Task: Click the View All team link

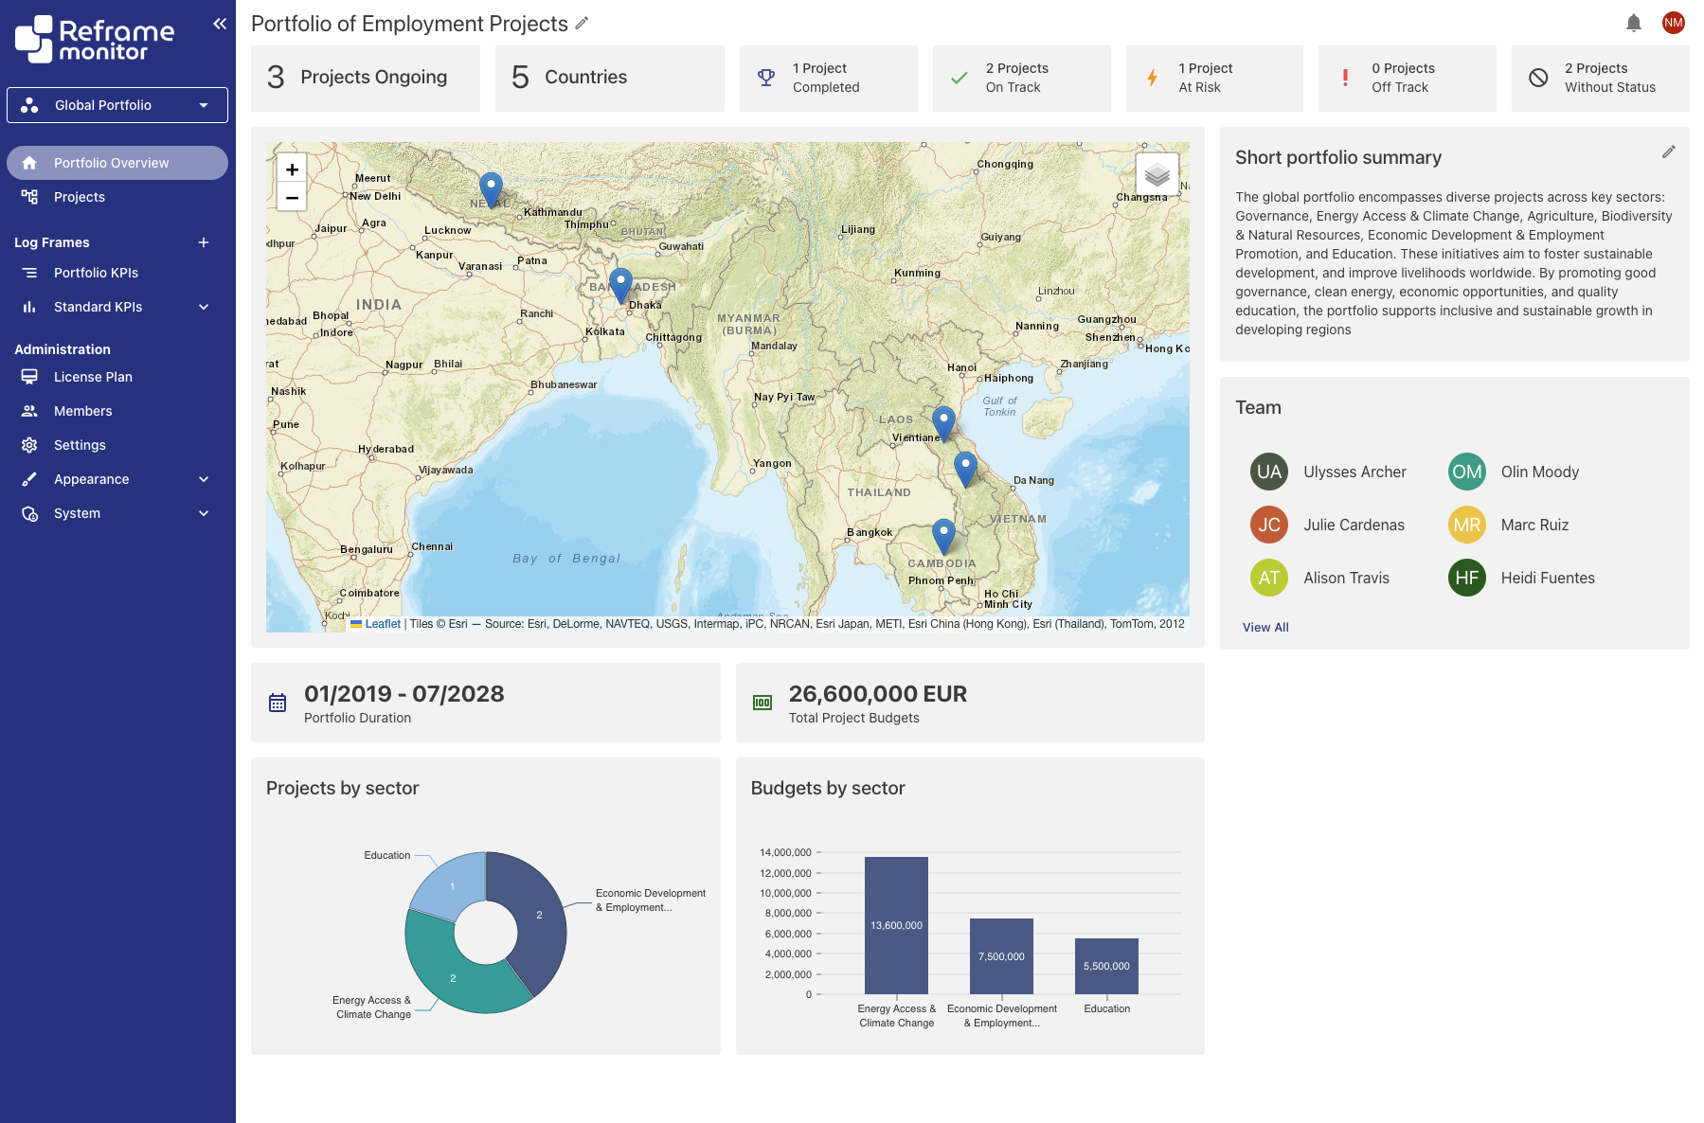Action: 1265,627
